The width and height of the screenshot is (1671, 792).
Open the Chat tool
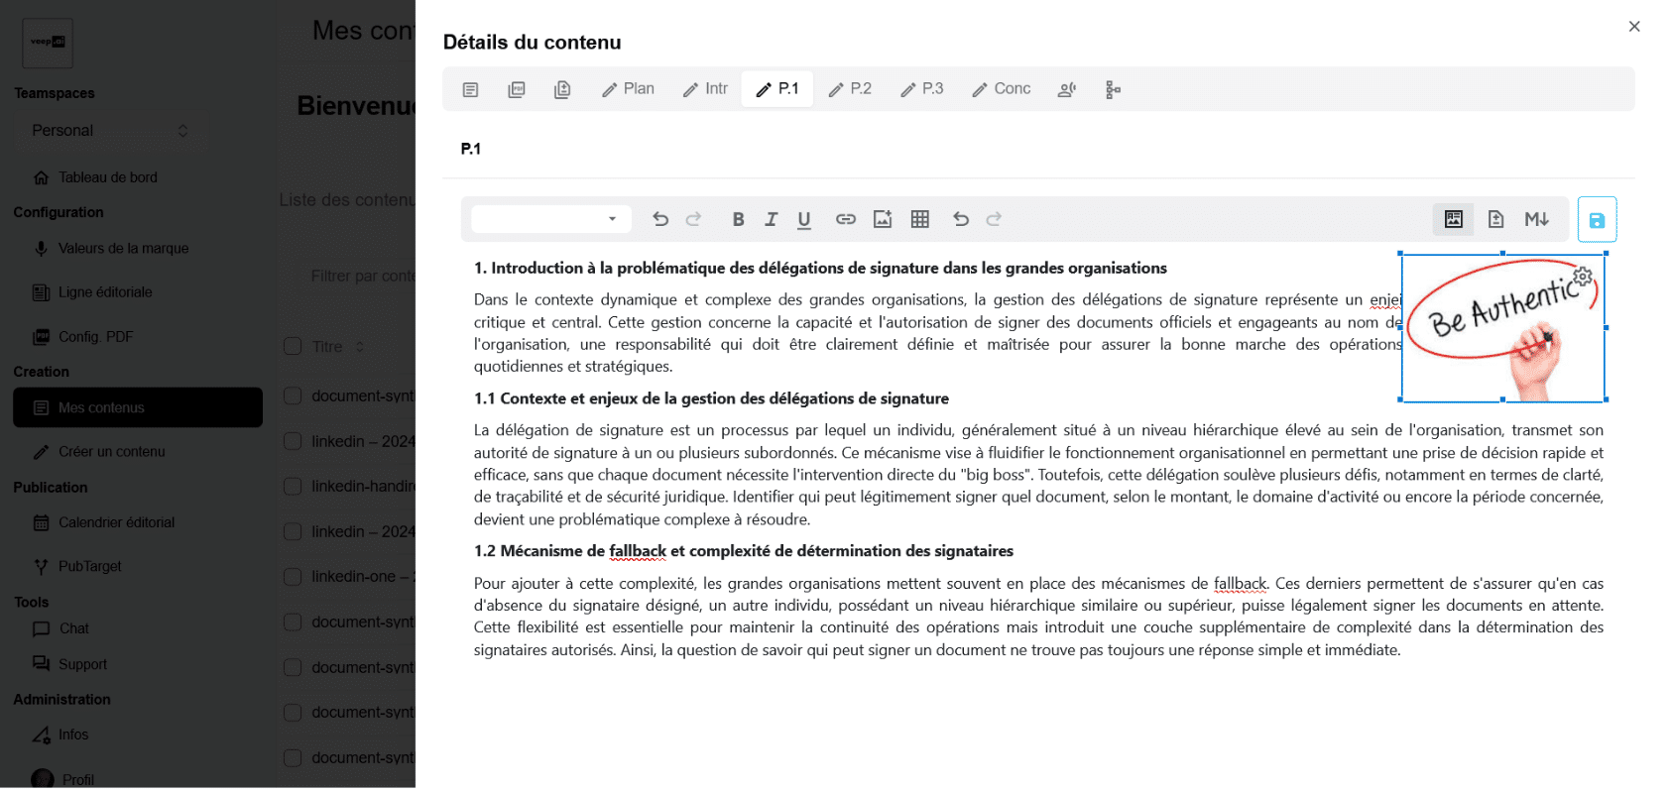tap(61, 629)
